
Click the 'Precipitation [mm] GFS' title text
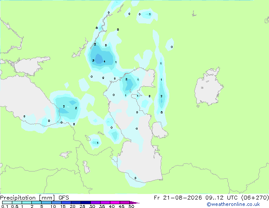[34, 198]
